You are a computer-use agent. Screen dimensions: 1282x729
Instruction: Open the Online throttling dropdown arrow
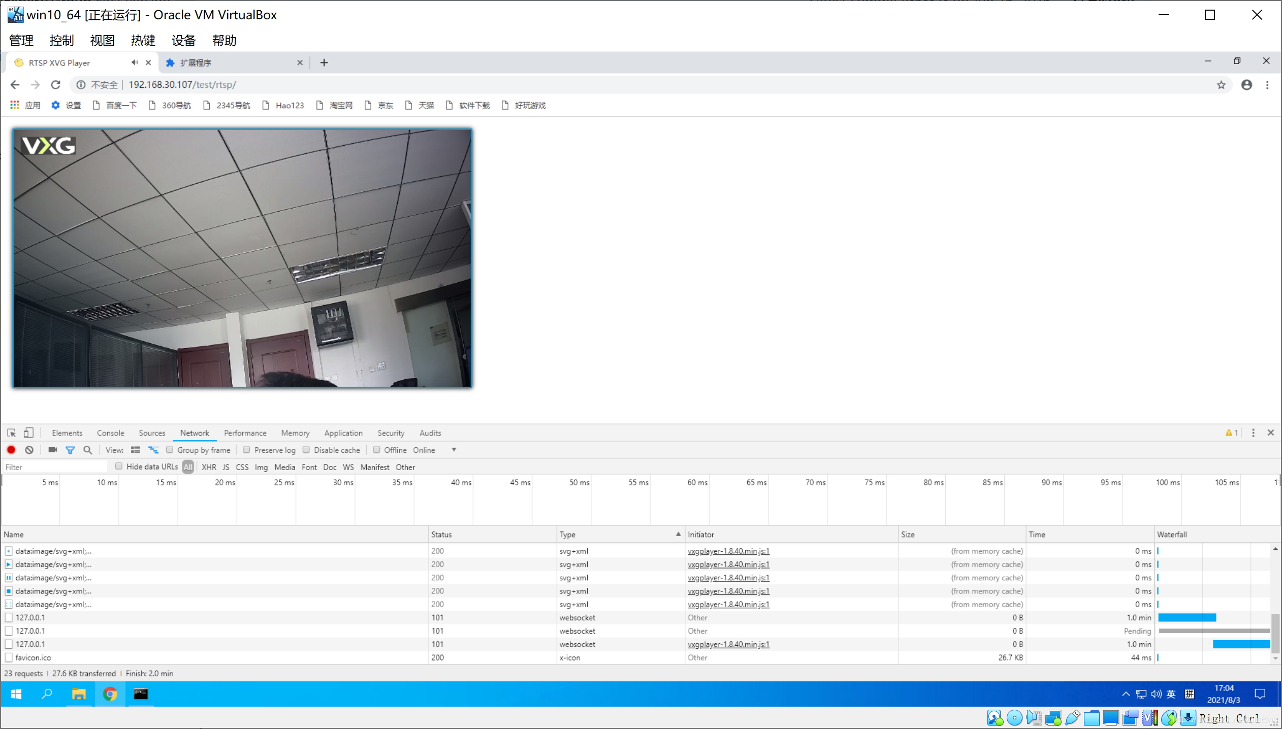[454, 450]
